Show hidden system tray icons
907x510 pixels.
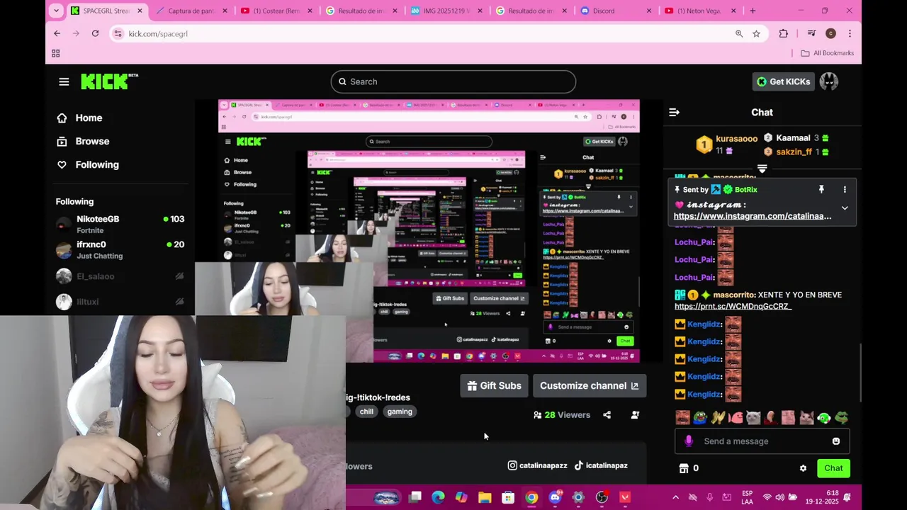coord(675,497)
